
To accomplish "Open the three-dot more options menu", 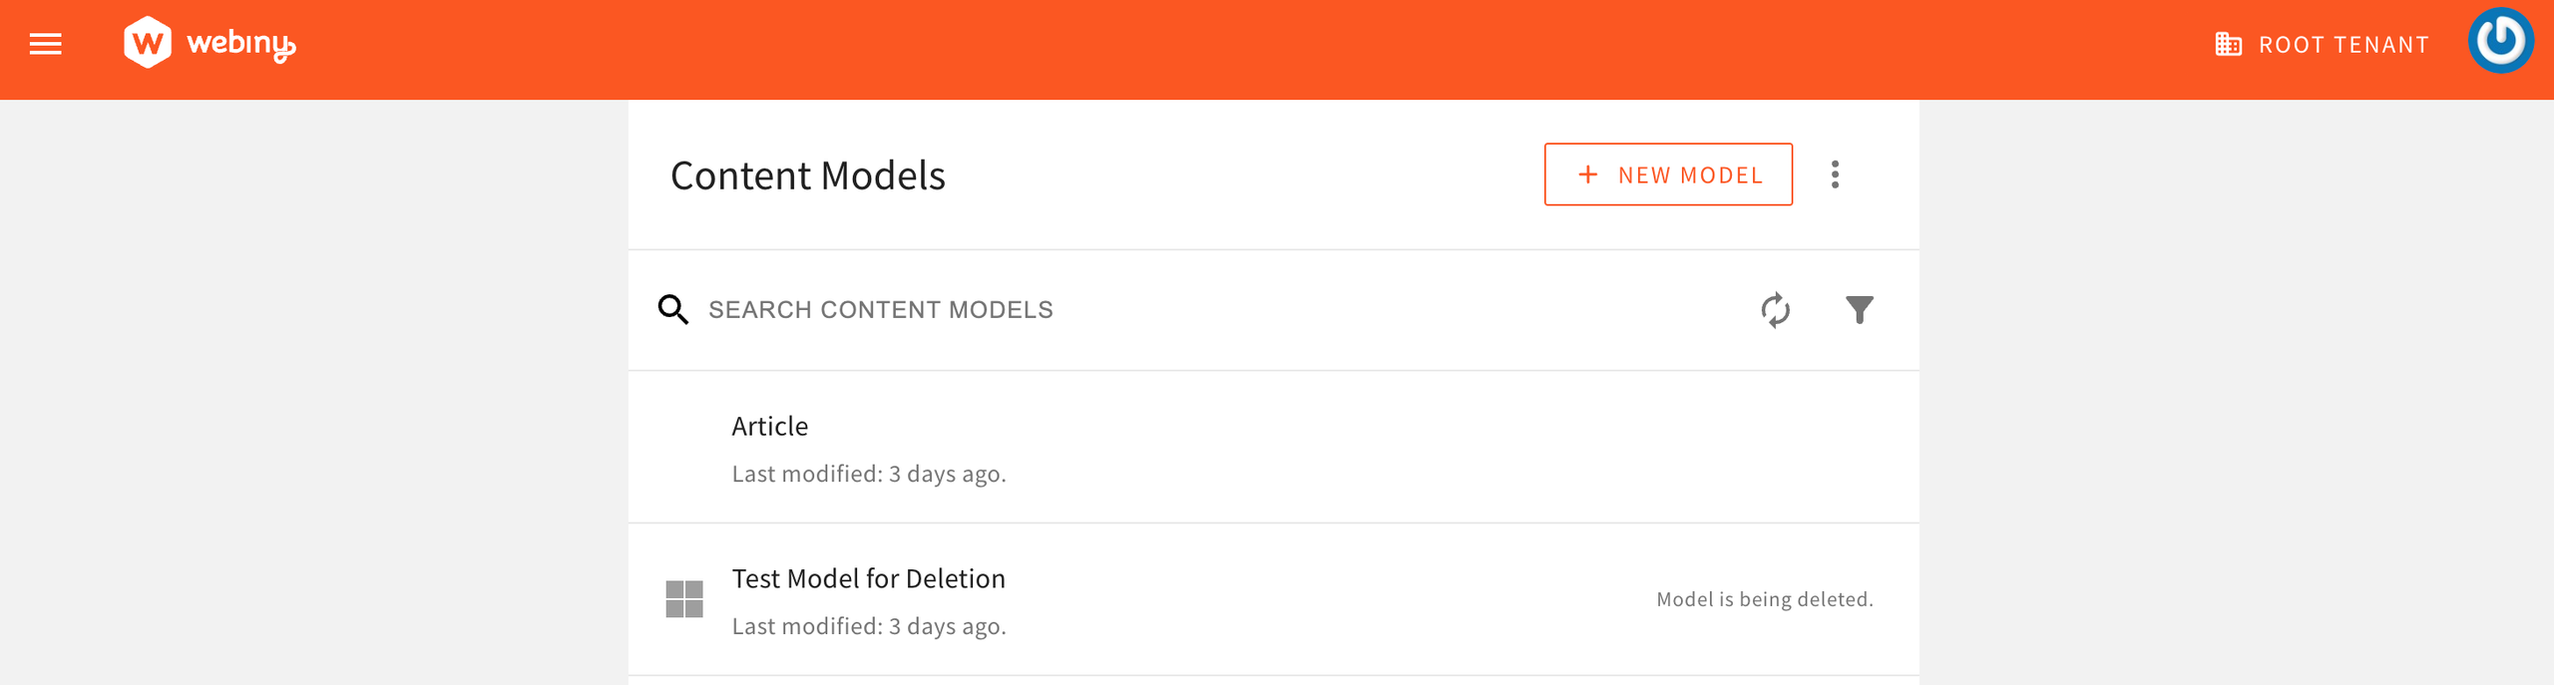I will pos(1835,175).
